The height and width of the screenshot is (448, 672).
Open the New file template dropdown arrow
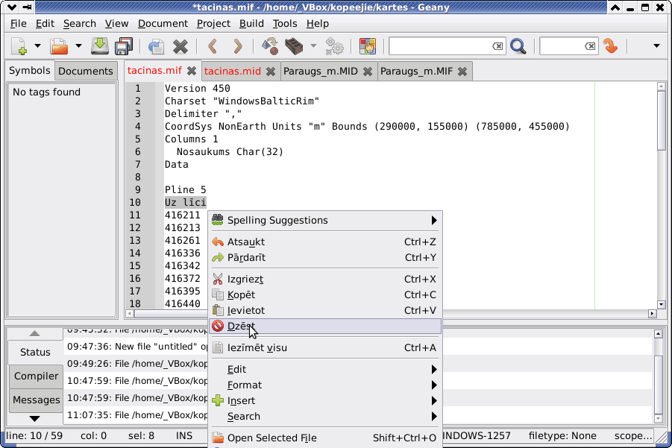point(38,45)
